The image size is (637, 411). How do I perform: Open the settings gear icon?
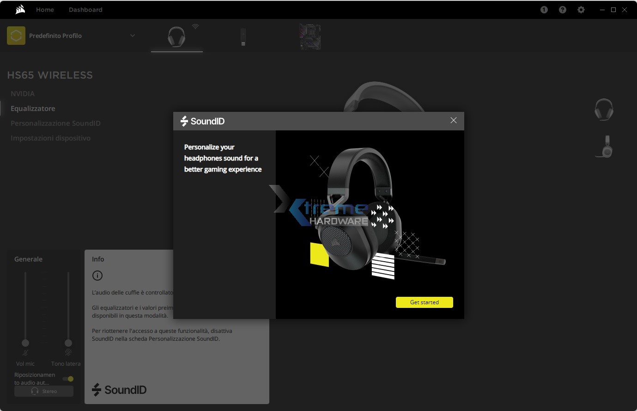581,10
